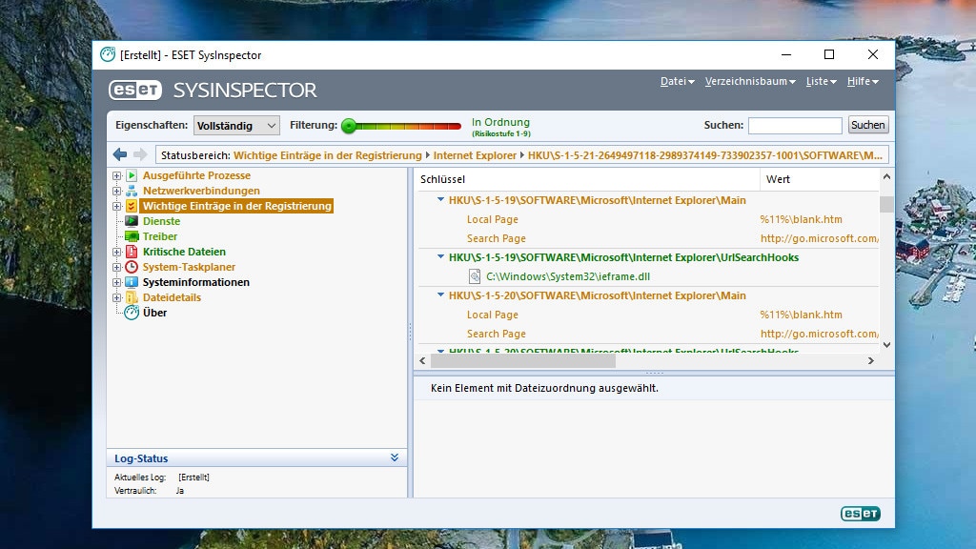
Task: Expand Kritische Dateien tree node
Action: (116, 252)
